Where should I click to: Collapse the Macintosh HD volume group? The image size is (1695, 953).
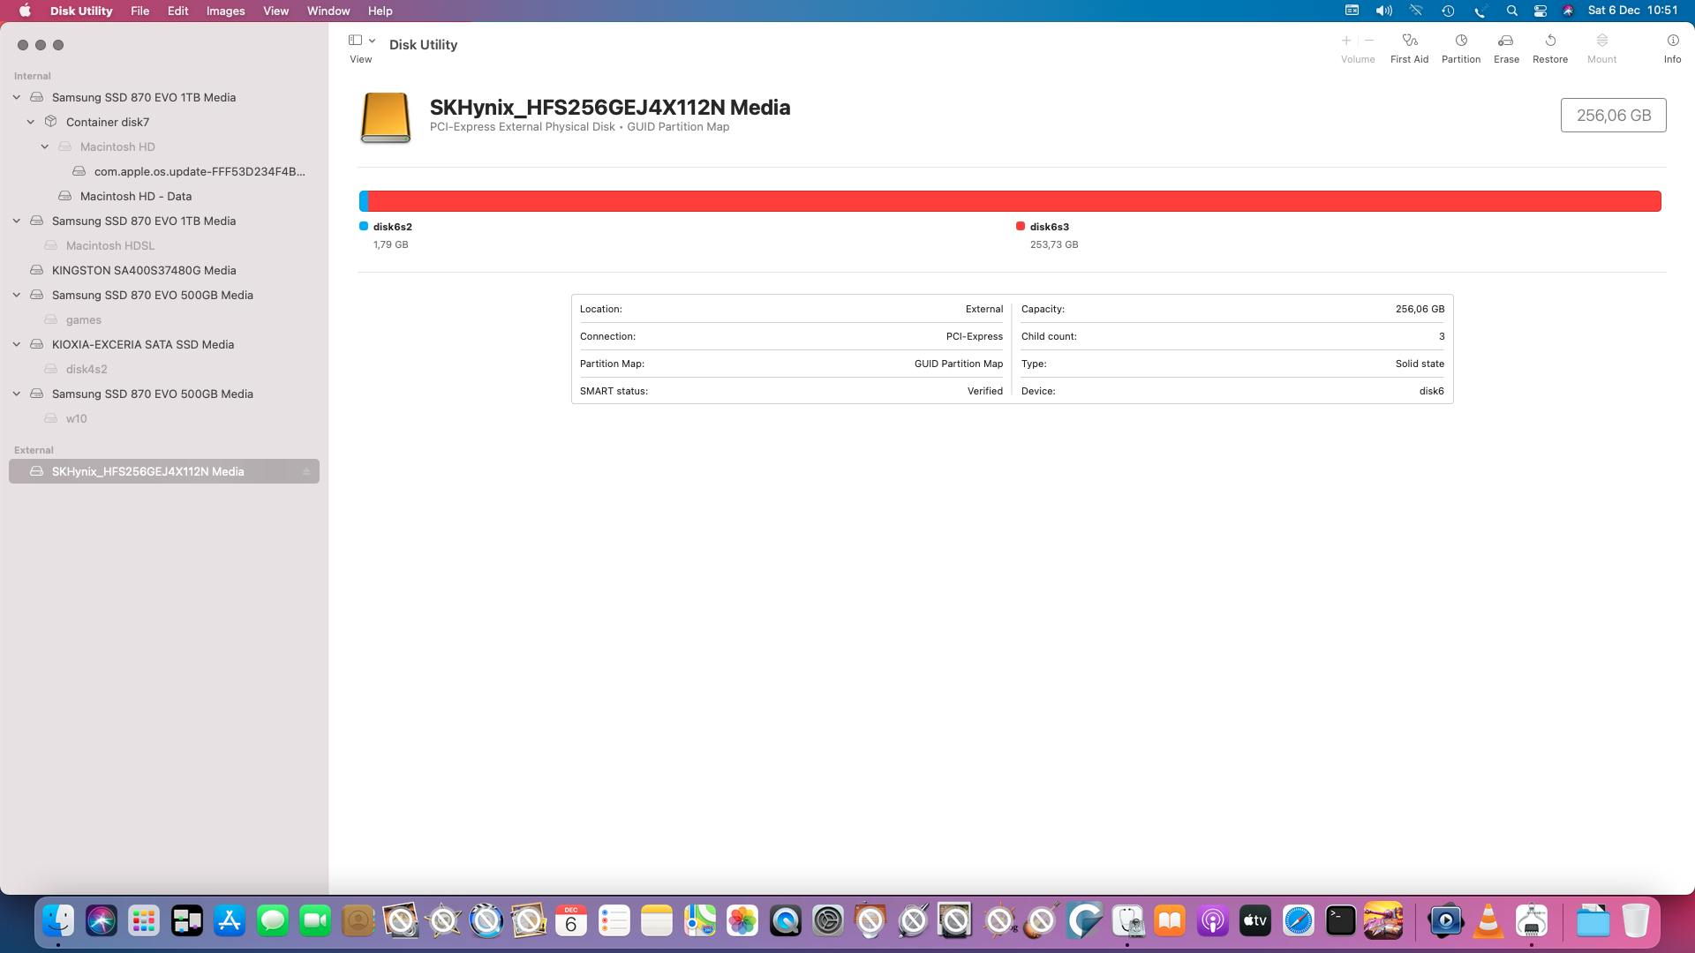pos(45,146)
